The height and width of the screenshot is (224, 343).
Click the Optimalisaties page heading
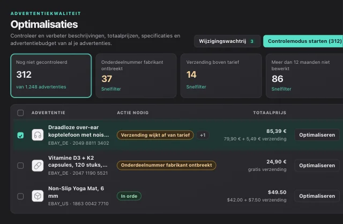(x=44, y=24)
